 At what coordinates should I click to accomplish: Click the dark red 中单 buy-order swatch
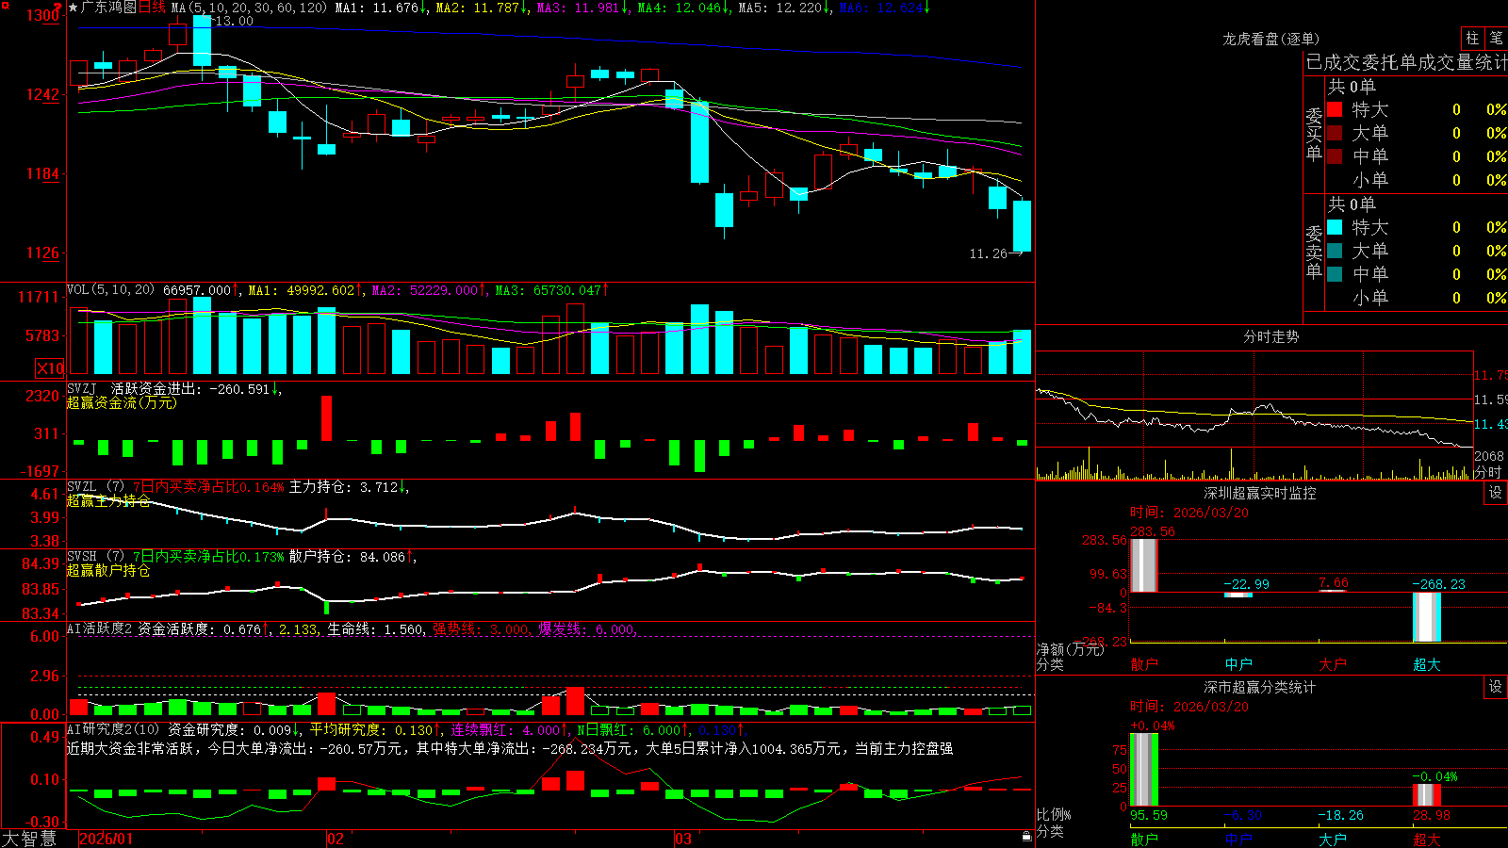[1335, 156]
